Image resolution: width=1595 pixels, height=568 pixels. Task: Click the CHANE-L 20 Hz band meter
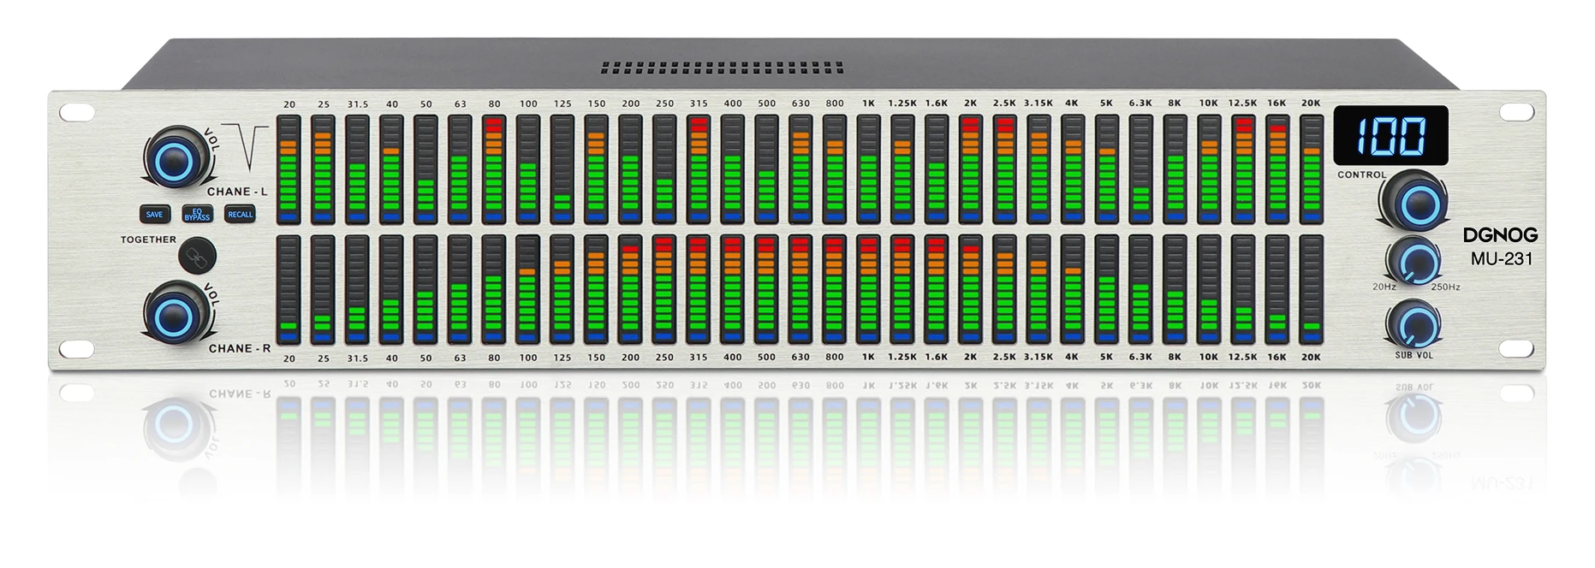pyautogui.click(x=289, y=169)
